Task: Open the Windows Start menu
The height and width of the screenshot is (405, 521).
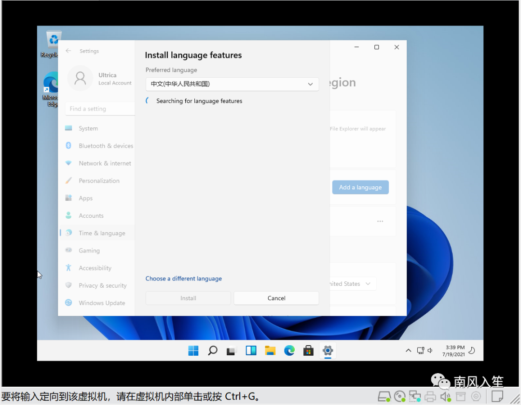Action: 193,350
